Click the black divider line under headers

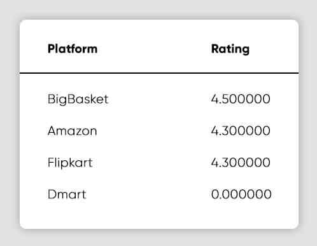click(159, 73)
